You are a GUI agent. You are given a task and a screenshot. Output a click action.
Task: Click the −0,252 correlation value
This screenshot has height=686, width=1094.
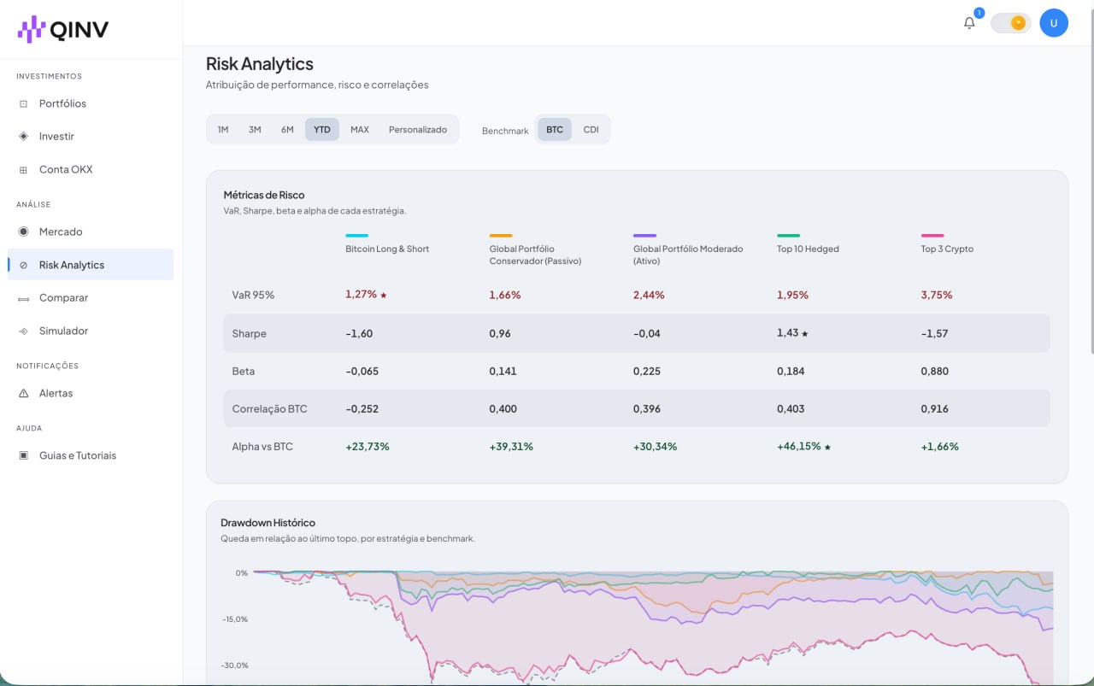[x=362, y=408]
